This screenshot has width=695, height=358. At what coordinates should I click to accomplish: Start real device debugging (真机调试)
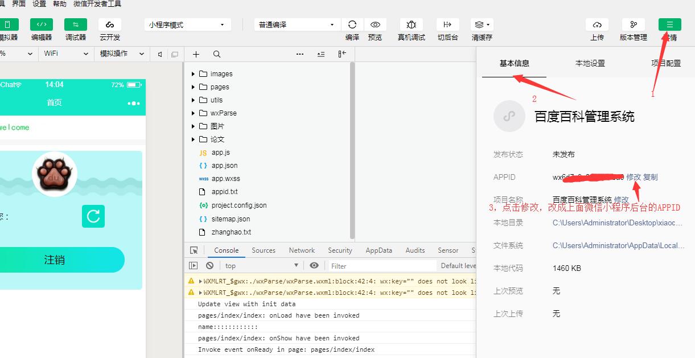tap(412, 24)
